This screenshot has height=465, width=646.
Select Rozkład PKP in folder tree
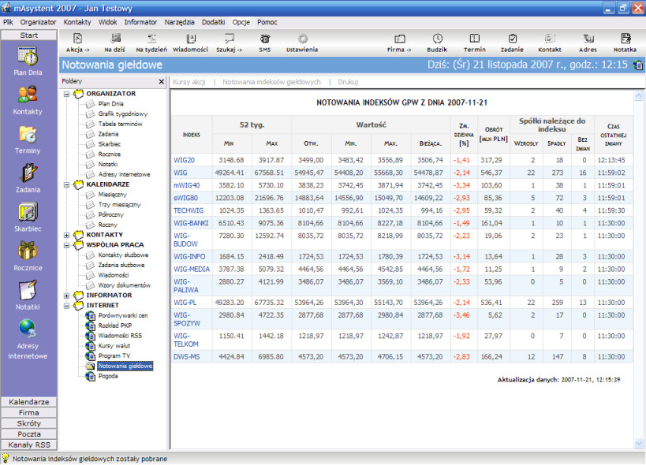tap(115, 325)
